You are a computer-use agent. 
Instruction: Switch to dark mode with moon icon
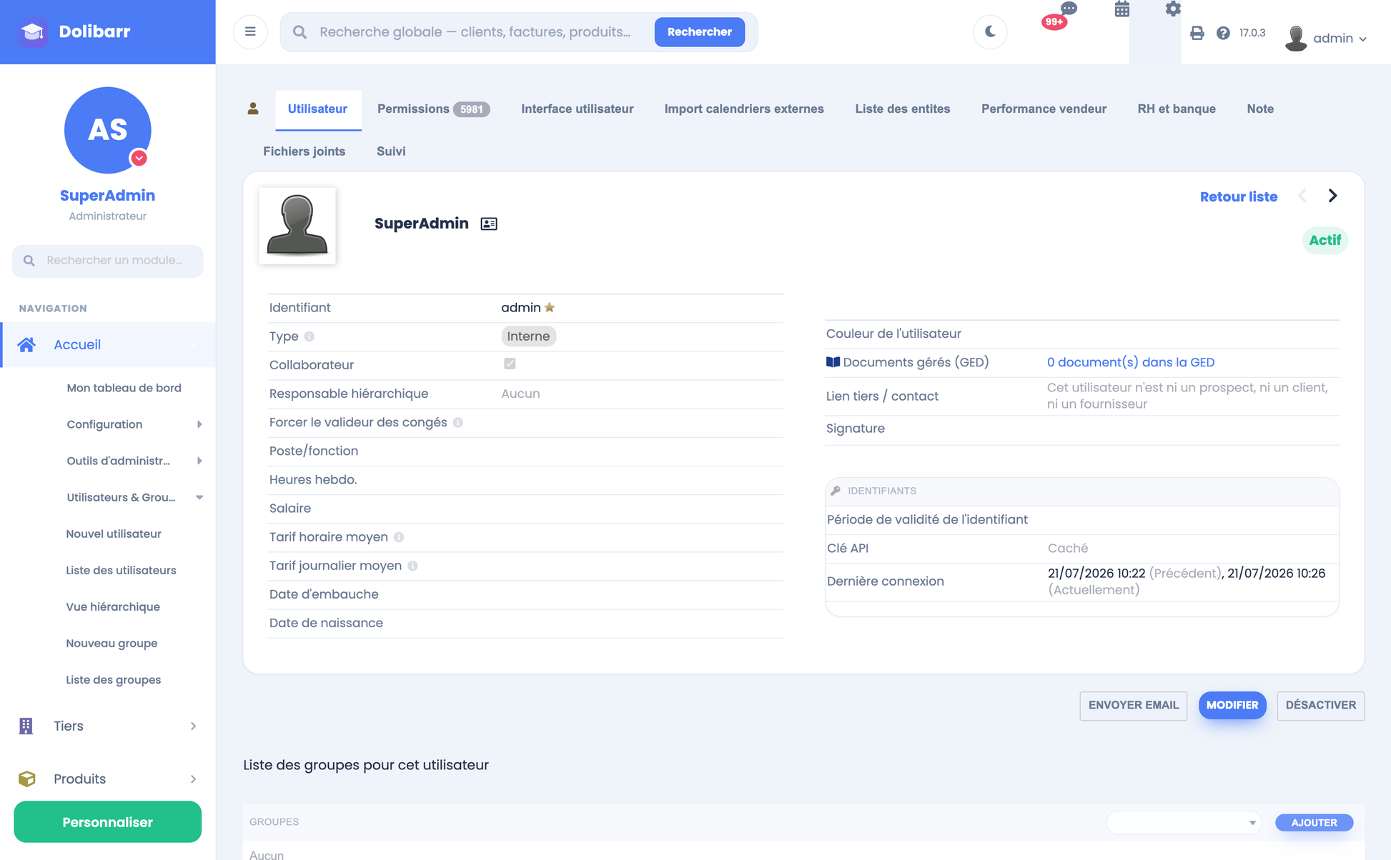click(x=990, y=31)
